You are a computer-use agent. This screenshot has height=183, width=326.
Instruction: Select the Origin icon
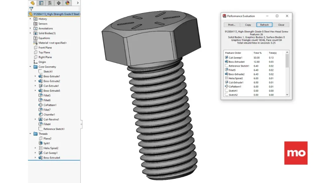point(36,62)
